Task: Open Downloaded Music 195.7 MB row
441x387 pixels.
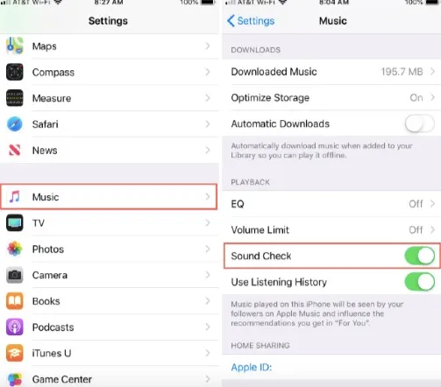Action: [x=331, y=72]
